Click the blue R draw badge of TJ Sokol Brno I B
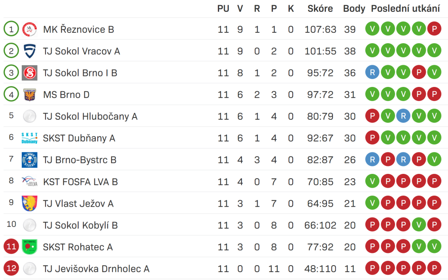This screenshot has width=448, height=280. point(372,73)
